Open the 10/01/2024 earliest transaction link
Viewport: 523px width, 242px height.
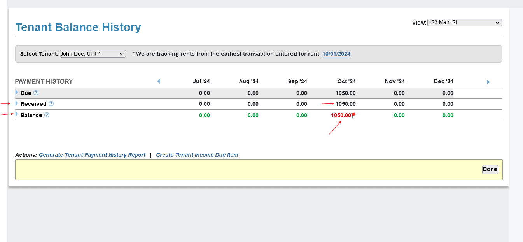[x=336, y=54]
